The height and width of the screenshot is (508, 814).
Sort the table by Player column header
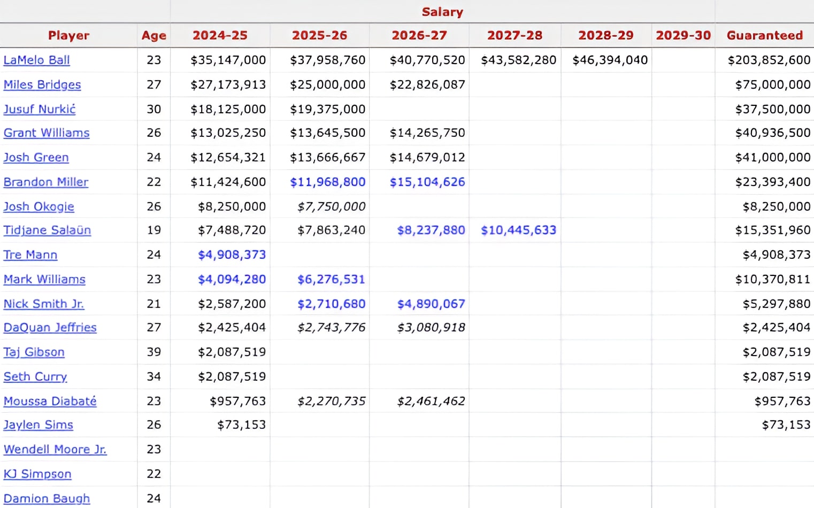(68, 35)
